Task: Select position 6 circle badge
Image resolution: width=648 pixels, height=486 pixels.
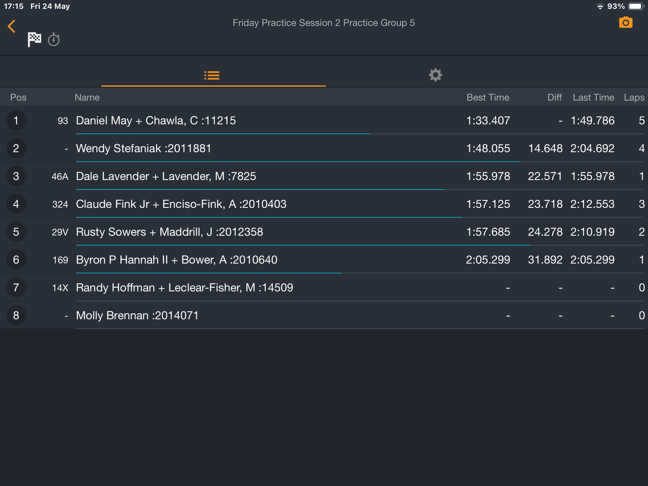Action: pos(16,259)
